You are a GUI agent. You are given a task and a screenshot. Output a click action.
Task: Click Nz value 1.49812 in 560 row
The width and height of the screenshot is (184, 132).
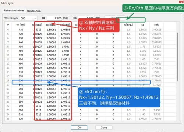[x=66, y=93]
